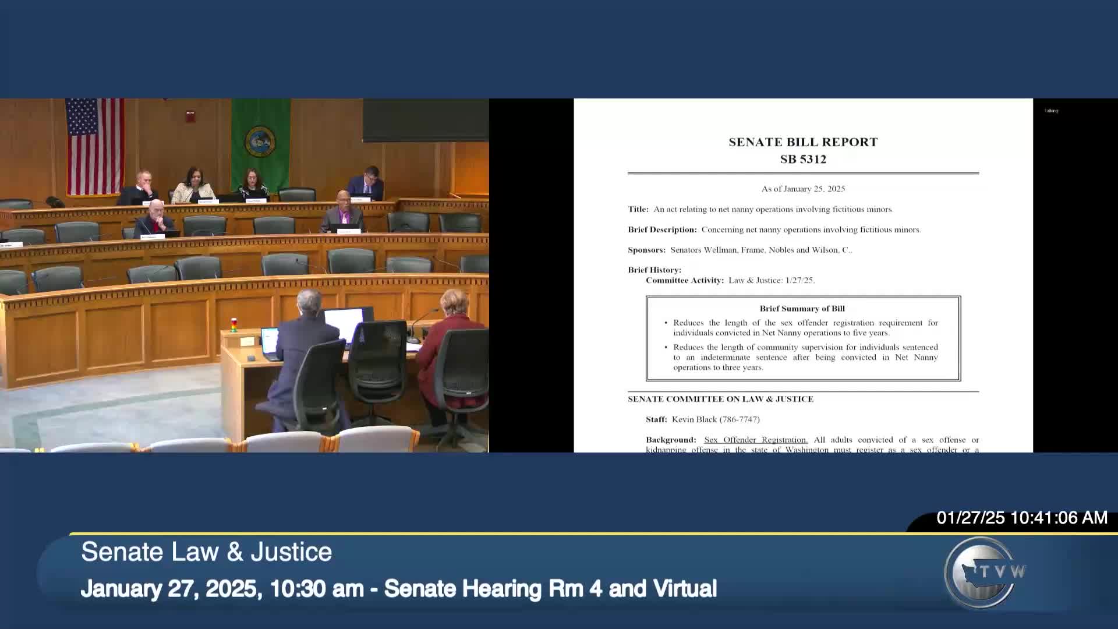Select the Senate Law & Justice banner title
Screen dimensions: 1118x629
[x=207, y=551]
